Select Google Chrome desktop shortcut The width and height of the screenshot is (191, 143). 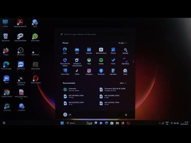7,93
